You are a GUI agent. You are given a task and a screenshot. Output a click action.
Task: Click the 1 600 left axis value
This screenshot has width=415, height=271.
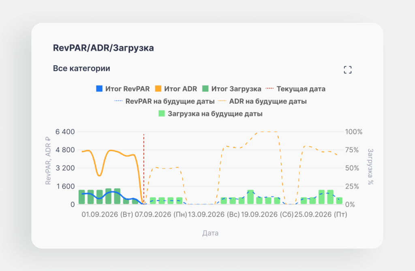coord(66,186)
